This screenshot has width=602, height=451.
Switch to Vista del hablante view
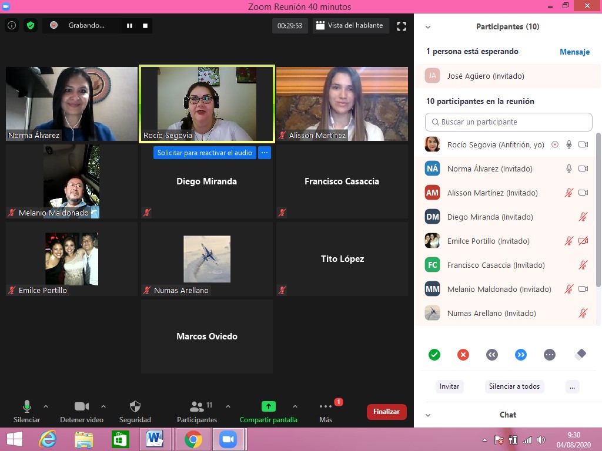click(350, 26)
